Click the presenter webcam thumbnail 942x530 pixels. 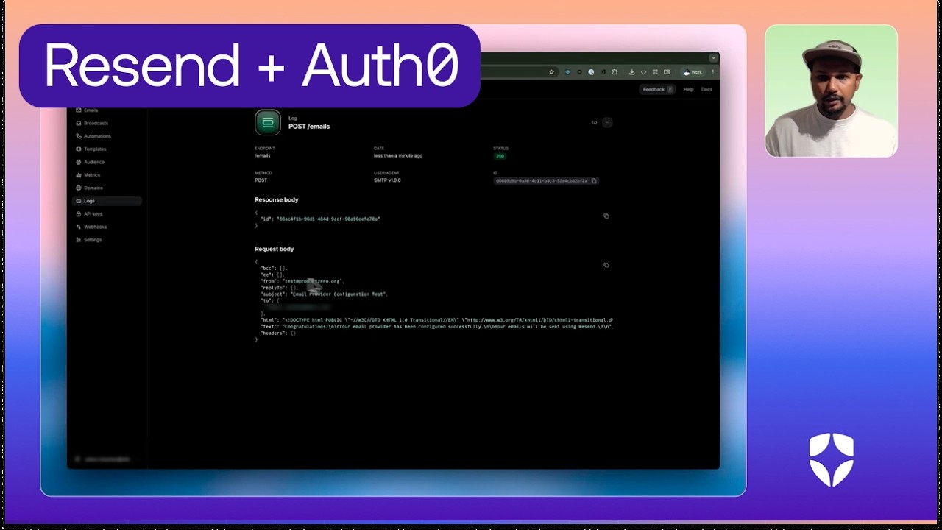tap(831, 91)
